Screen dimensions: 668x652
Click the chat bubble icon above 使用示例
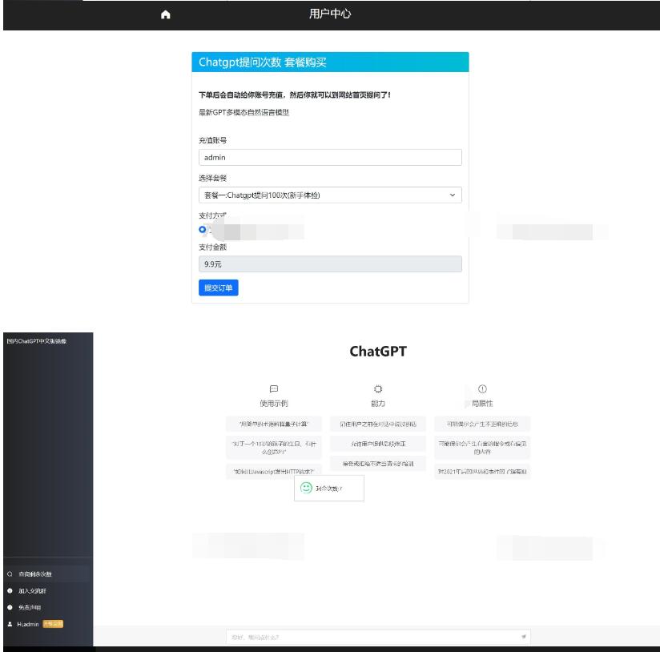(x=273, y=388)
